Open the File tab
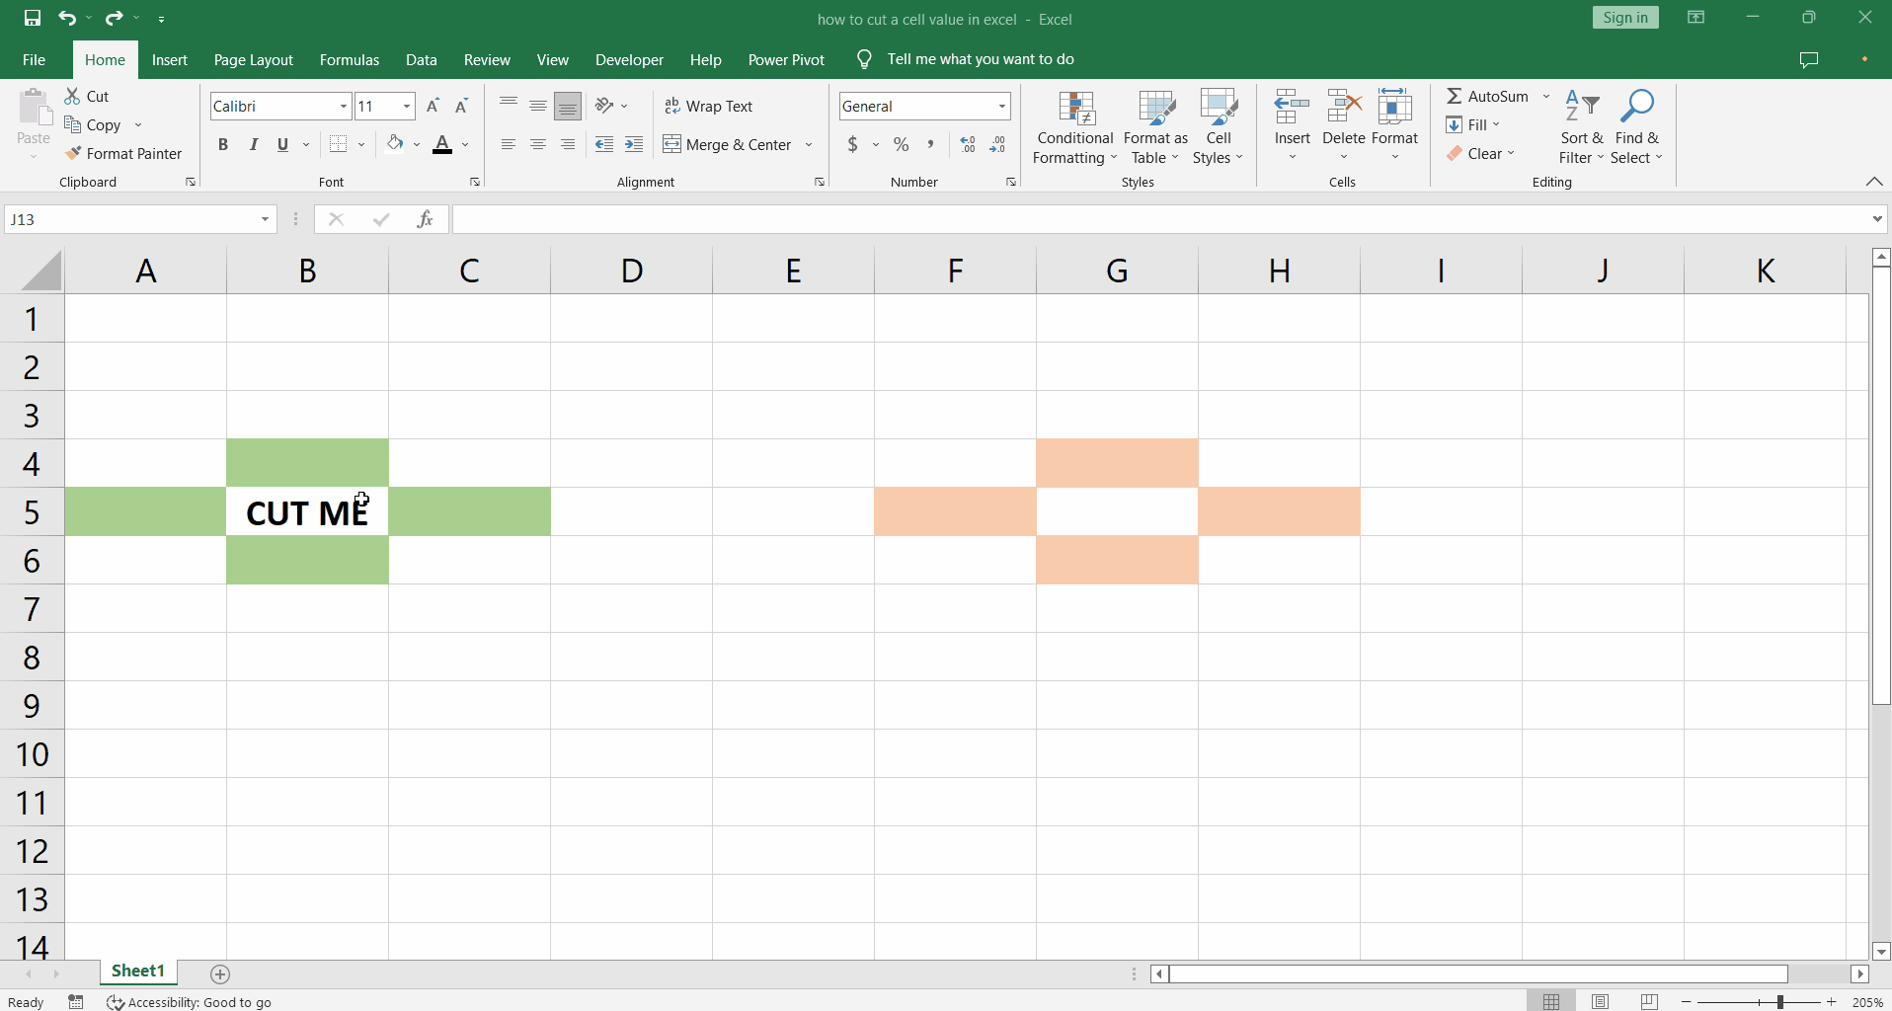The width and height of the screenshot is (1892, 1011). pyautogui.click(x=34, y=59)
